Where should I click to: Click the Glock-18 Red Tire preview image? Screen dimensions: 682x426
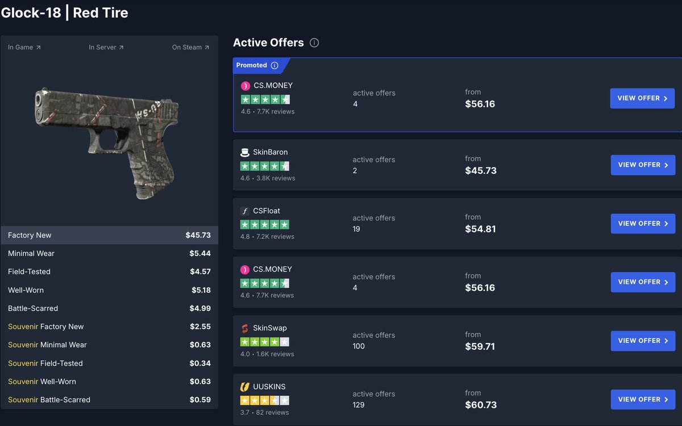pyautogui.click(x=108, y=142)
